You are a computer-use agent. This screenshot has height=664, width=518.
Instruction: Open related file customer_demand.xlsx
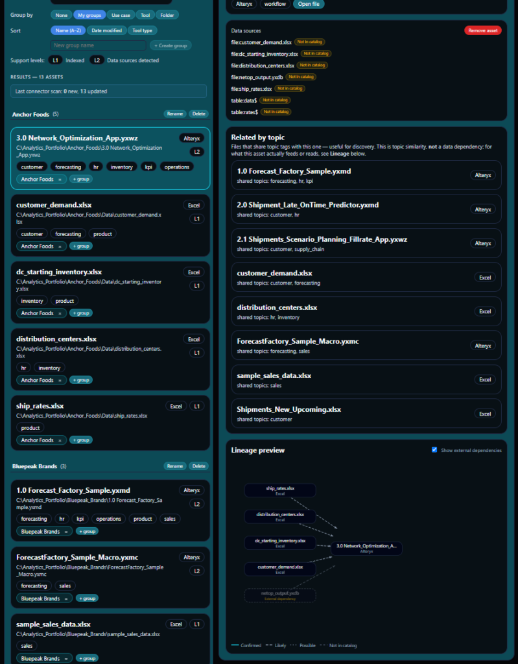coord(366,277)
